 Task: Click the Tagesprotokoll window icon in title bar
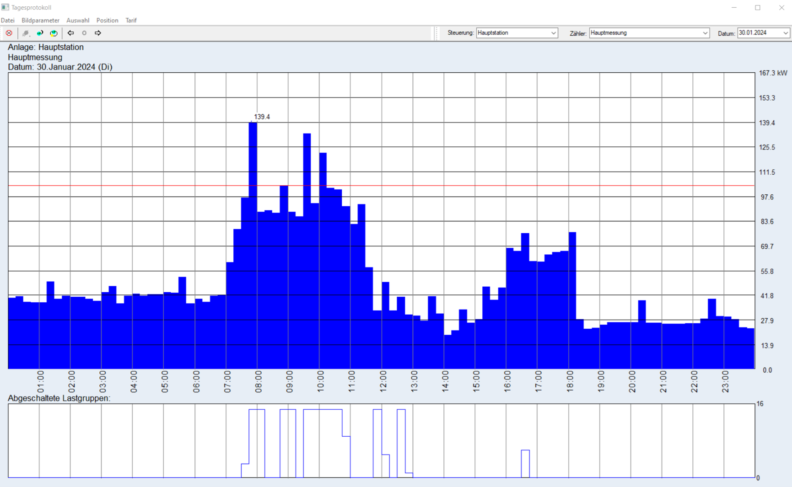tap(5, 7)
